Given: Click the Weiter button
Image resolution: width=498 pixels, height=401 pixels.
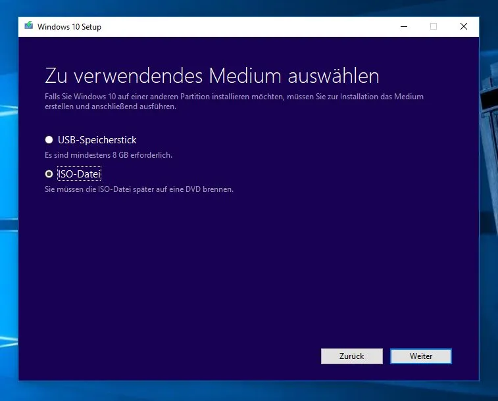Looking at the screenshot, I should [x=421, y=356].
